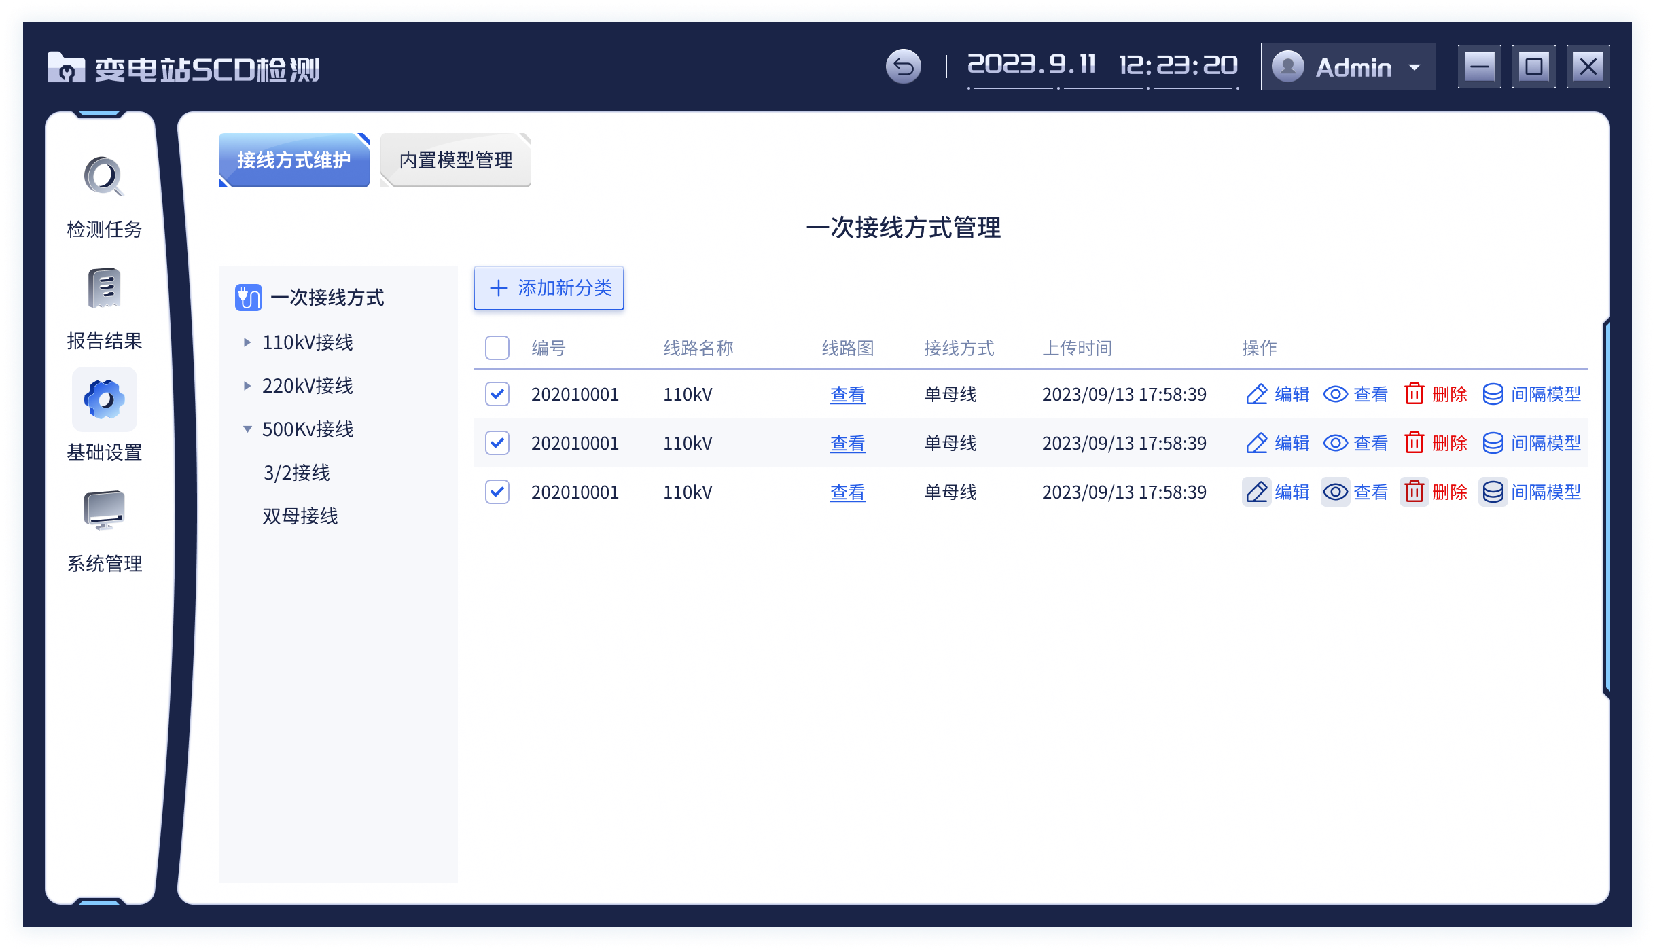The width and height of the screenshot is (1655, 951).
Task: Close the SCD detection window
Action: point(1588,67)
